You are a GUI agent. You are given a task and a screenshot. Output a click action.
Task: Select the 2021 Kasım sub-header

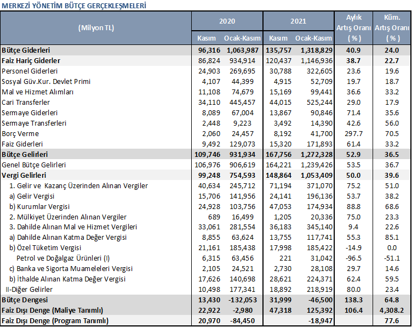click(x=278, y=38)
